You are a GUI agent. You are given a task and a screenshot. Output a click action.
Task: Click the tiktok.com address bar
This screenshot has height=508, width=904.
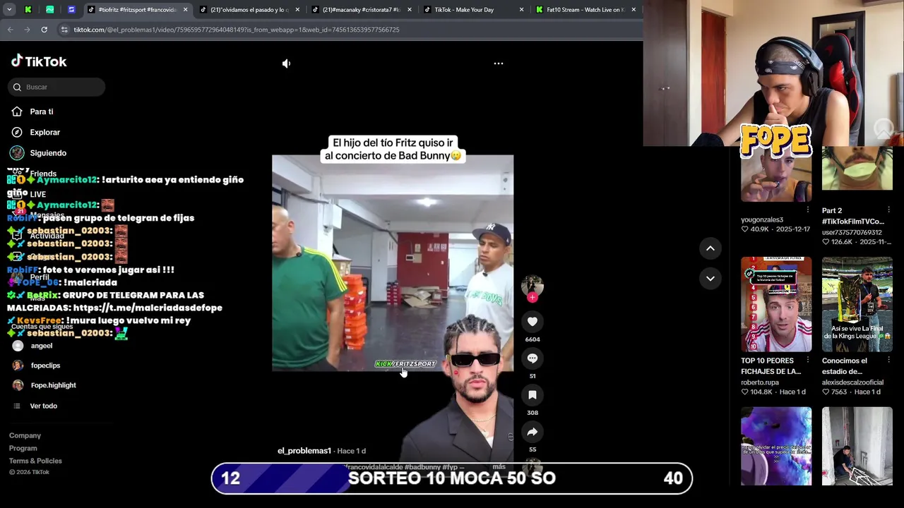(237, 30)
